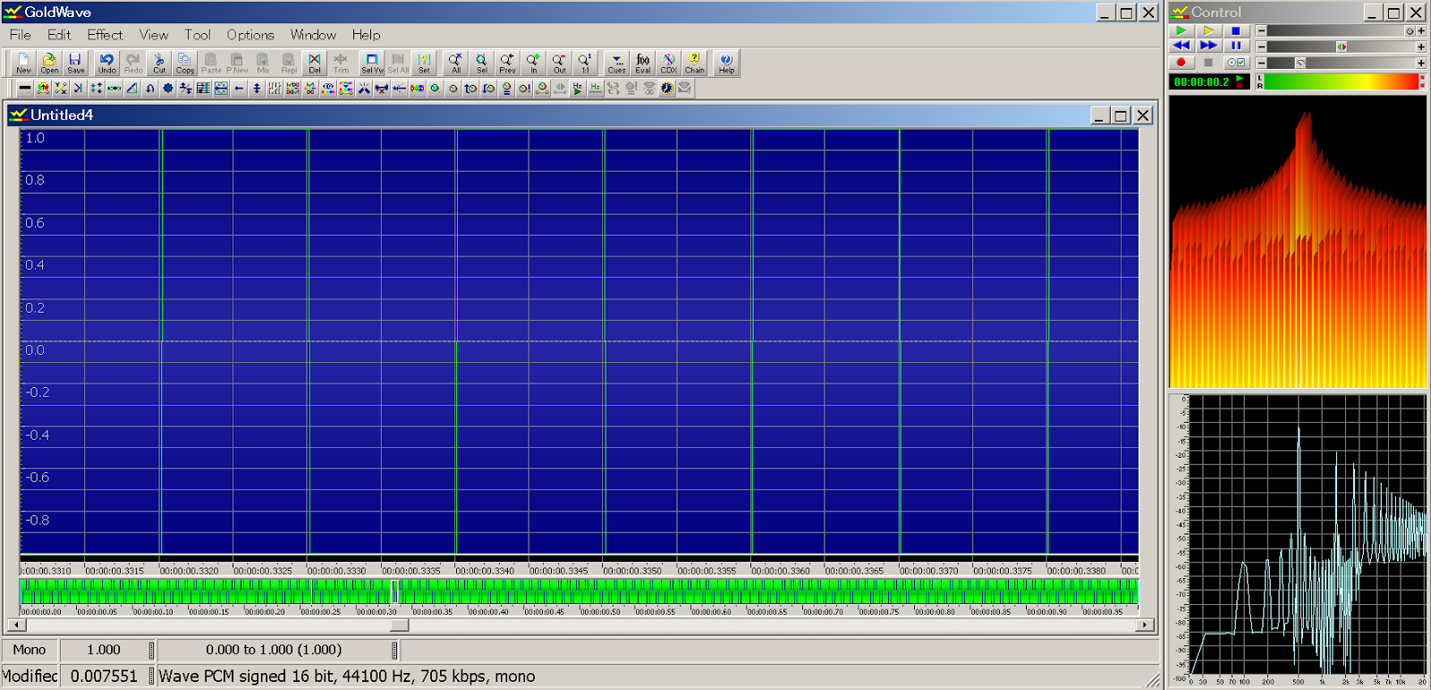Open the Cues toolbar dropdown

(617, 63)
